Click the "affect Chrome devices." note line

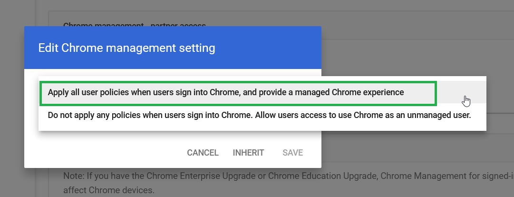point(108,190)
